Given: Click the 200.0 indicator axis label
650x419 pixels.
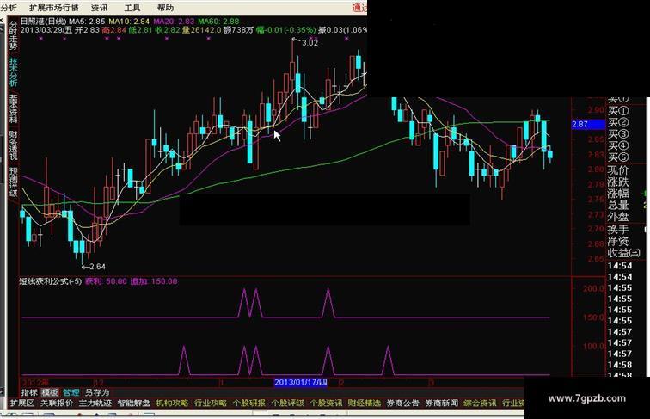Looking at the screenshot, I should point(593,288).
